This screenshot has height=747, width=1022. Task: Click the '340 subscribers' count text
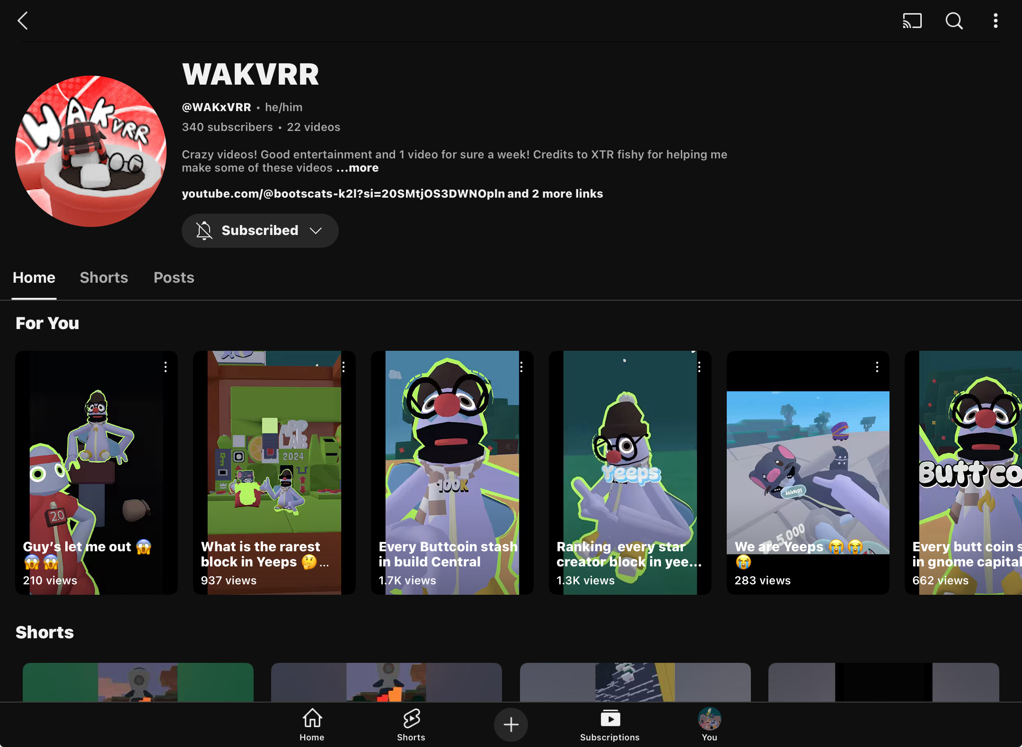pyautogui.click(x=228, y=127)
